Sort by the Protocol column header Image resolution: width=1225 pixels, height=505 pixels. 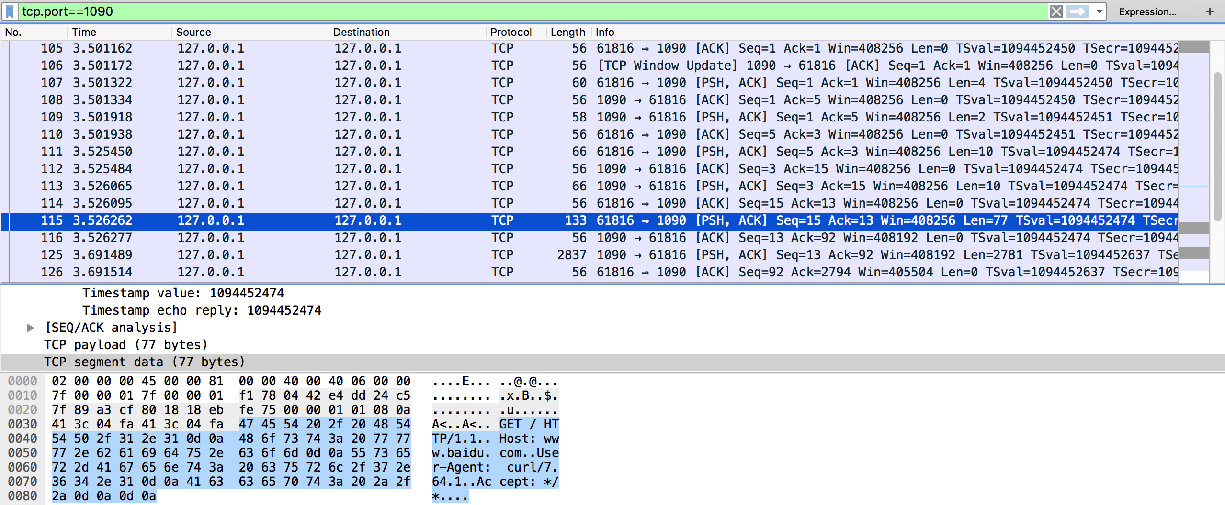tap(516, 32)
